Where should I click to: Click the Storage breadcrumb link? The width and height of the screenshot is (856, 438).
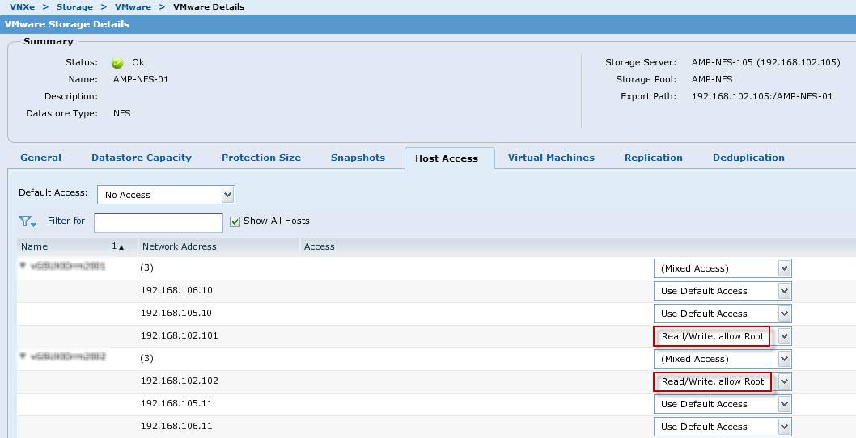74,6
